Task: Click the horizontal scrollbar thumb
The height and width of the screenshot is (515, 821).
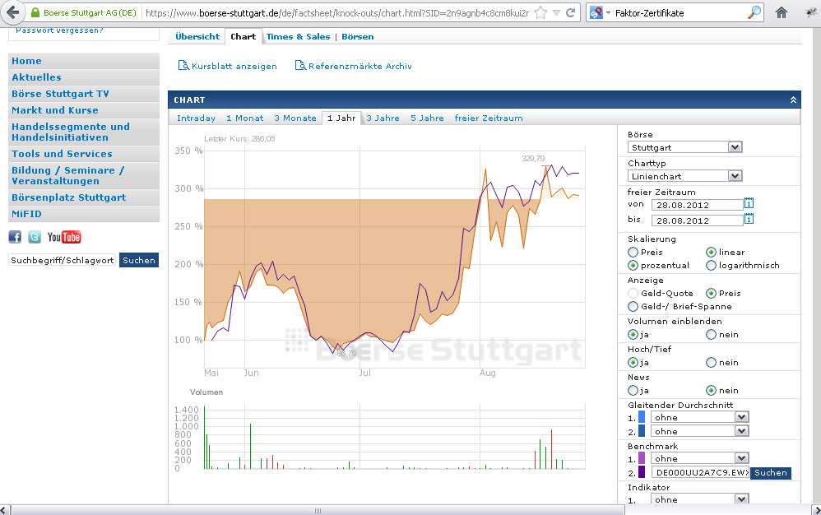Action: click(318, 510)
